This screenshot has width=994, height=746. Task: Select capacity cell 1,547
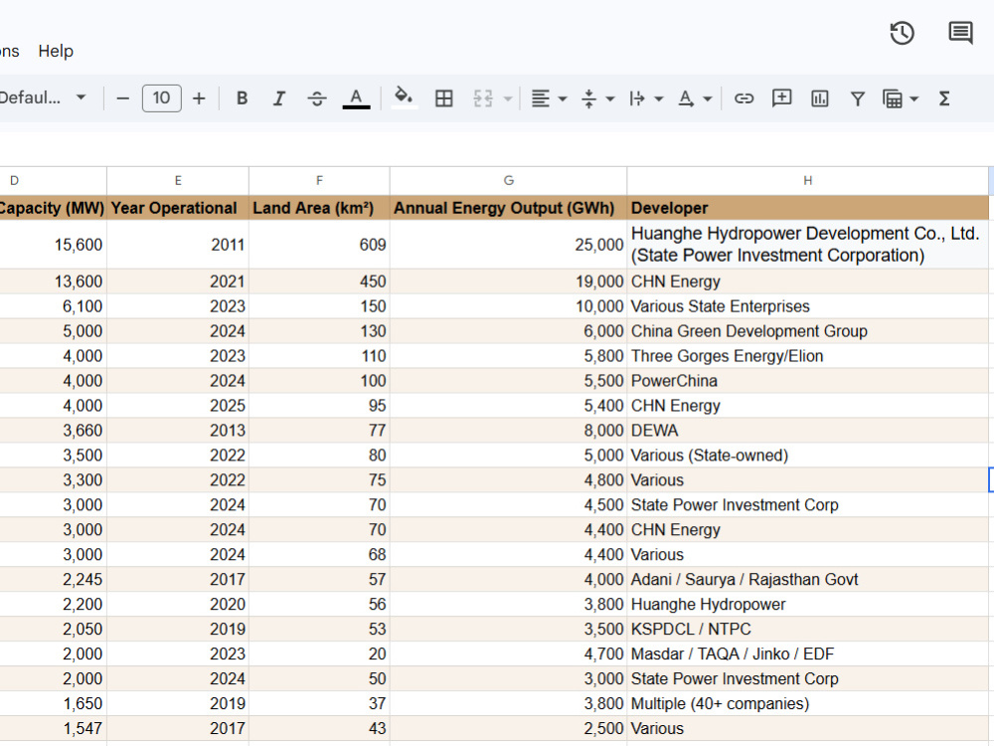54,728
